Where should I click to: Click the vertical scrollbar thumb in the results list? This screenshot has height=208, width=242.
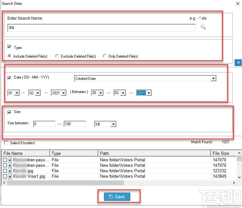click(x=239, y=158)
